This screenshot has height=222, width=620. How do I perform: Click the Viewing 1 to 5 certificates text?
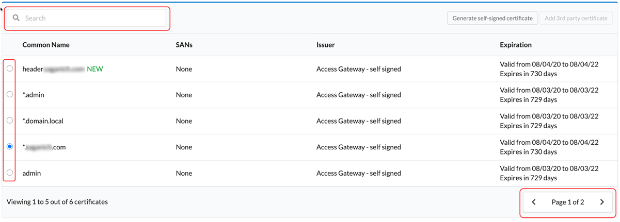(57, 202)
